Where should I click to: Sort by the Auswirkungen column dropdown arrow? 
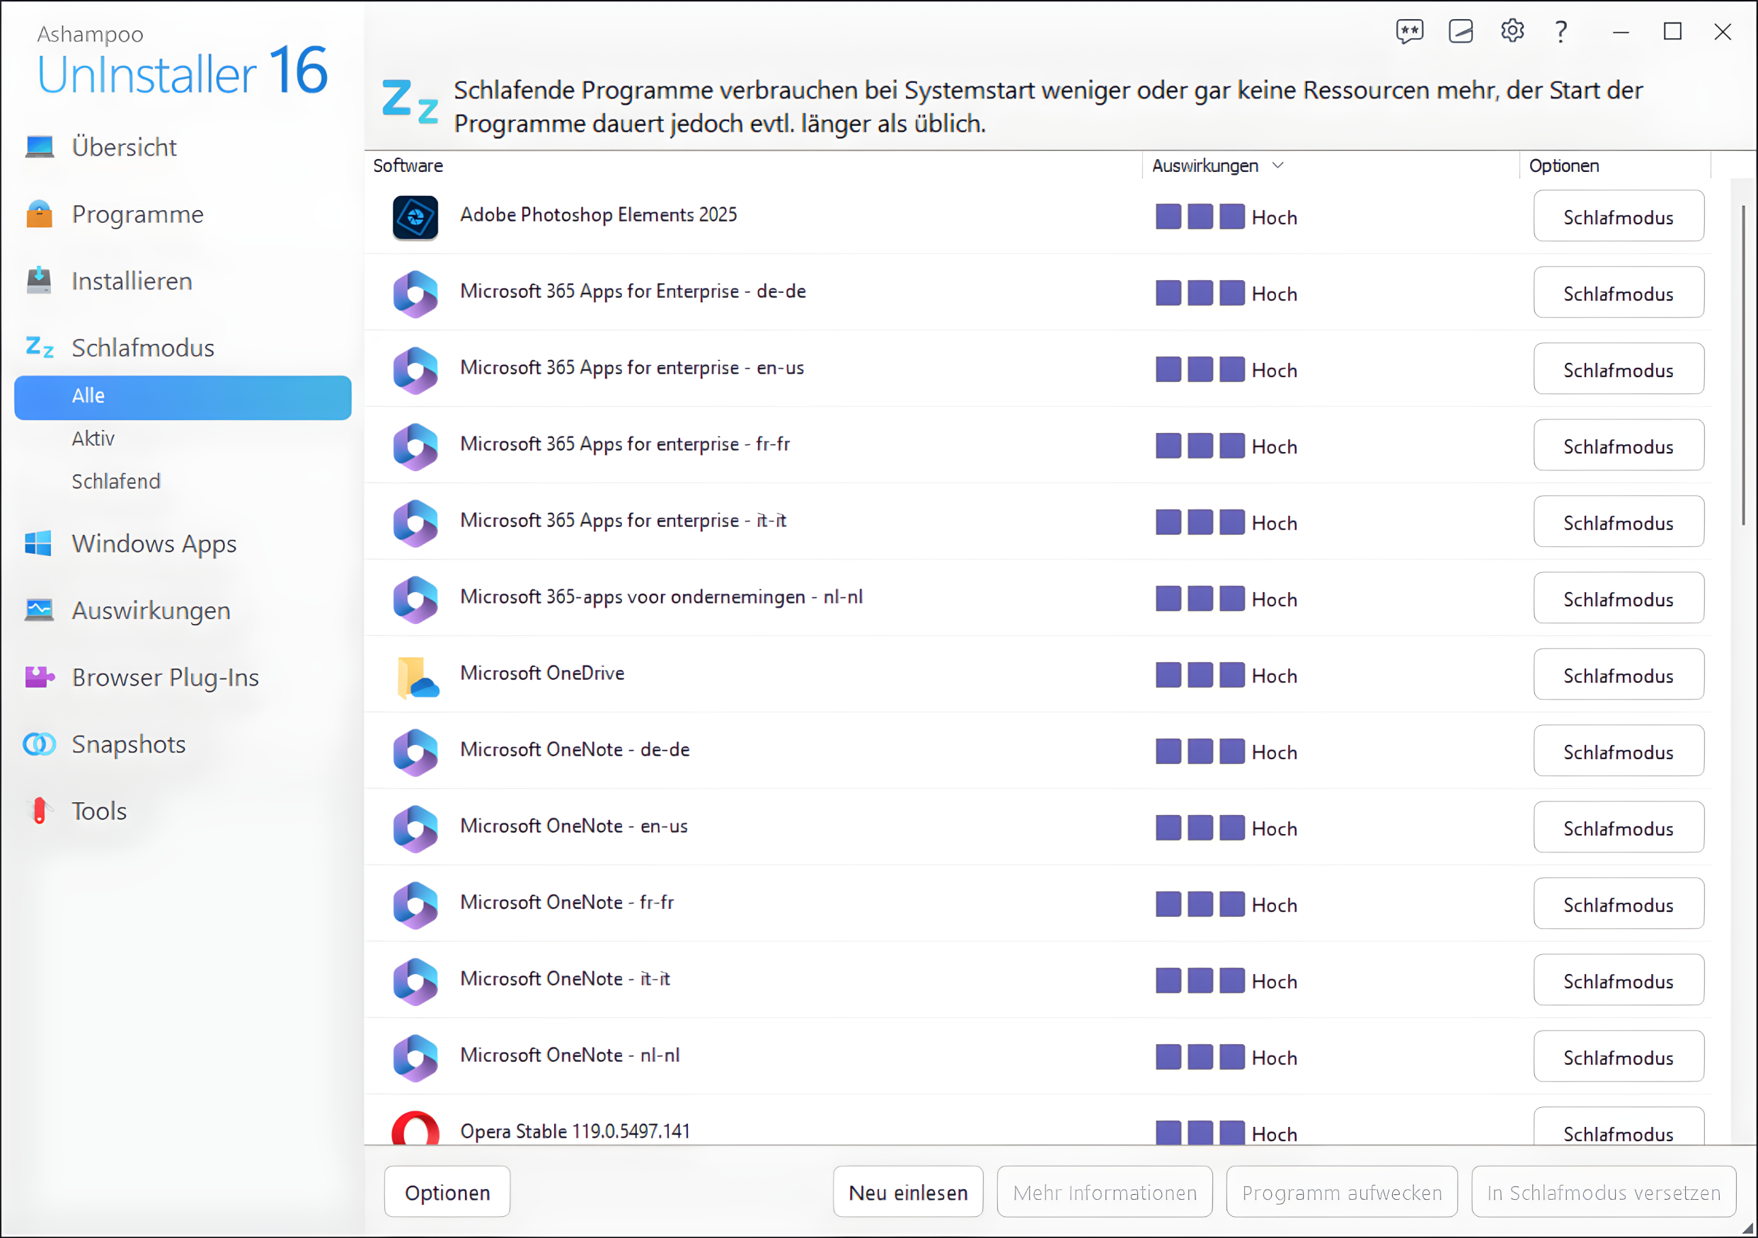tap(1277, 166)
